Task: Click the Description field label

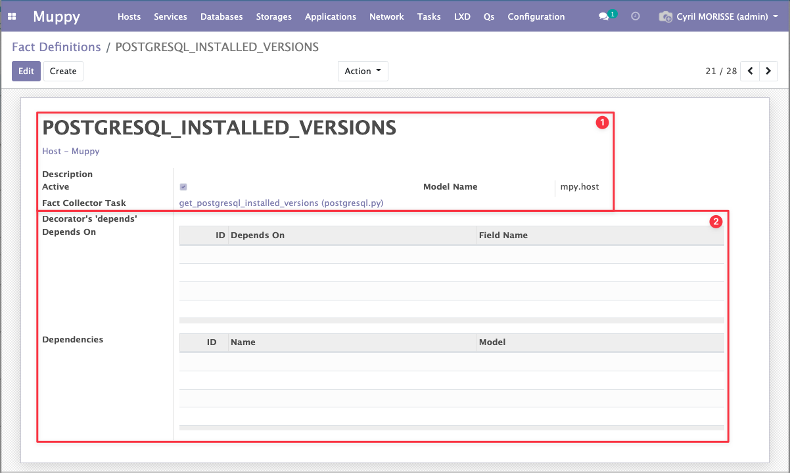Action: click(x=68, y=175)
